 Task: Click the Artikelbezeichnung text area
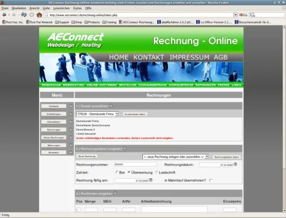(174, 209)
